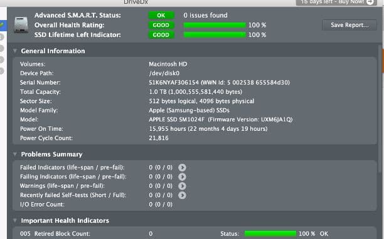This screenshot has width=384, height=239.
Task: Click the '/dev/disk0' device path value
Action: point(164,73)
